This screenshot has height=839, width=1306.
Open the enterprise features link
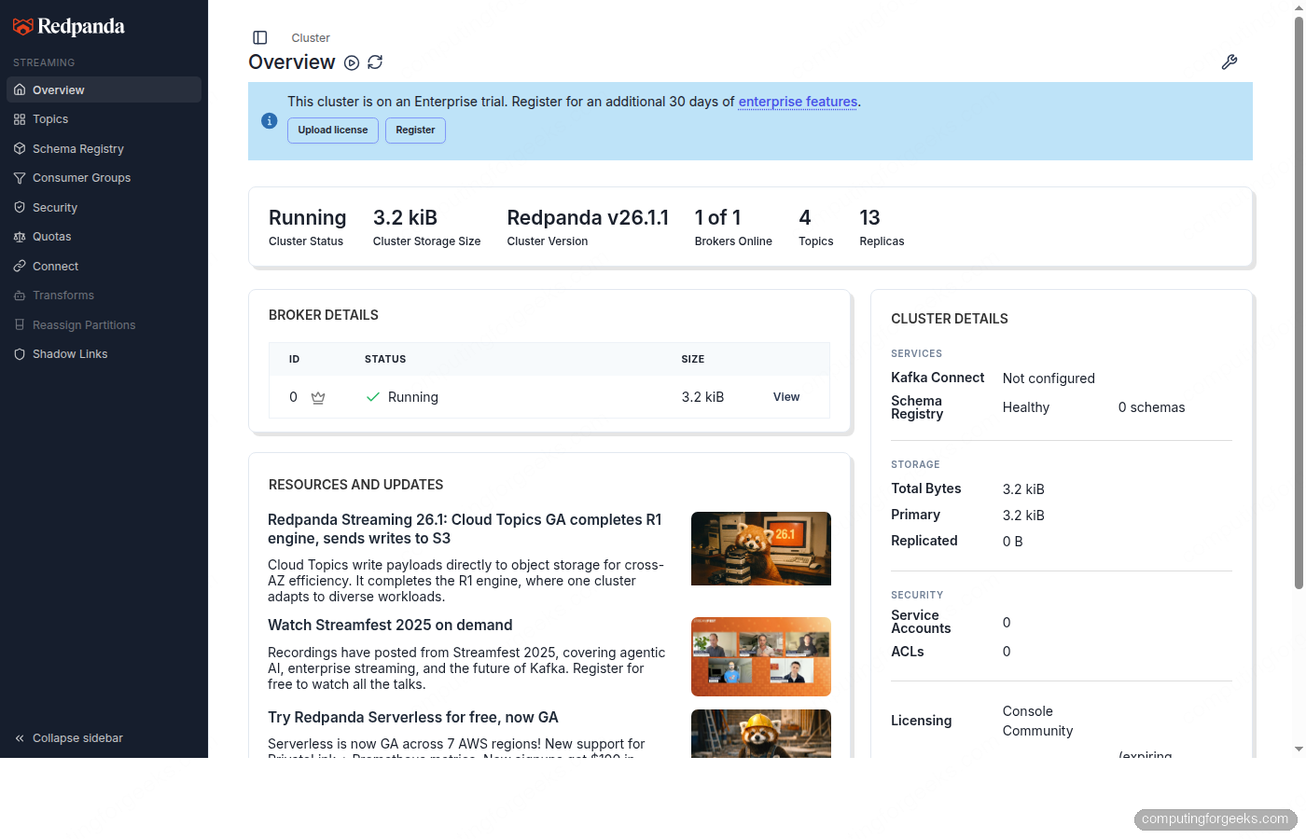click(x=798, y=102)
